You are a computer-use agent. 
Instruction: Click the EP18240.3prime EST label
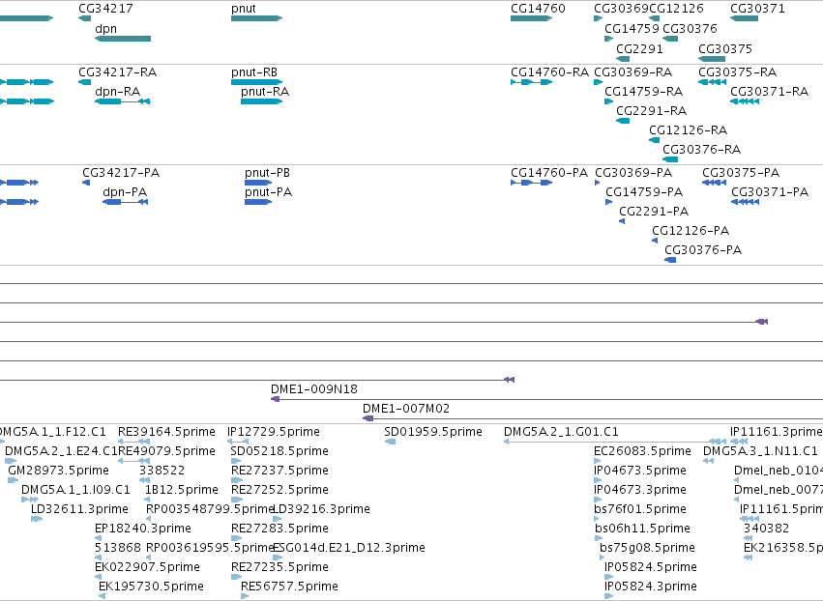(143, 529)
